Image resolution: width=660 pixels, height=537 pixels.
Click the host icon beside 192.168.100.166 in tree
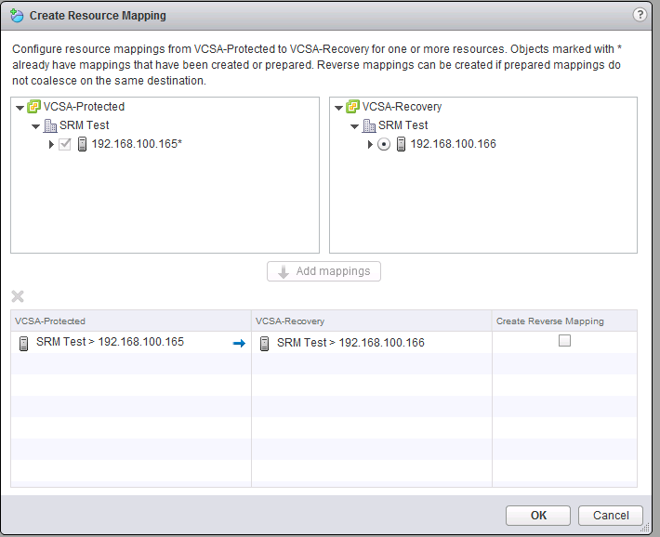[x=401, y=144]
